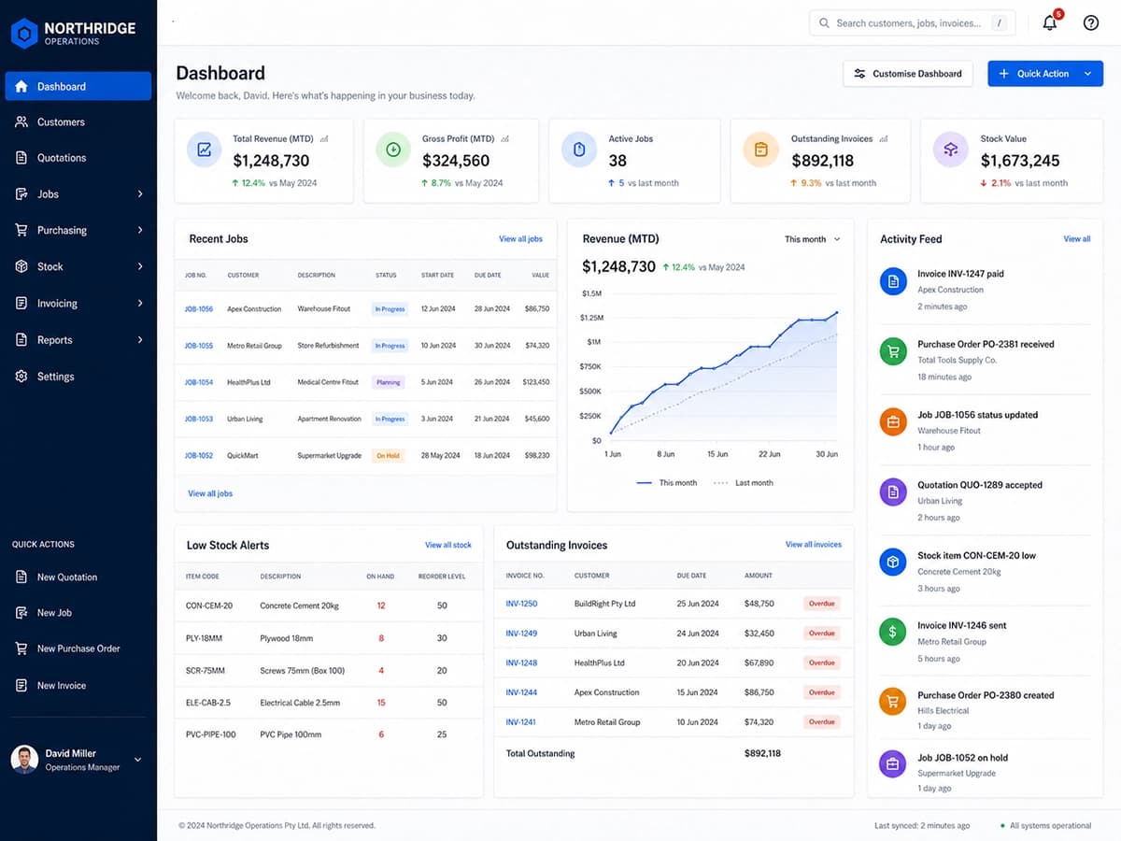Screen dimensions: 1121x841
Task: Expand the Stock sidebar submenu chevron
Action: pos(140,266)
